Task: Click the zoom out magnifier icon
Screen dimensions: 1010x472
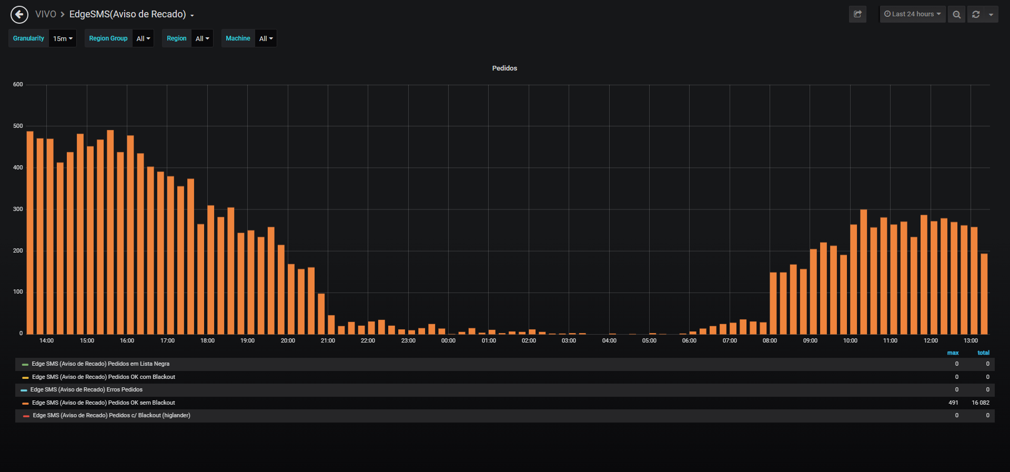Action: tap(956, 14)
